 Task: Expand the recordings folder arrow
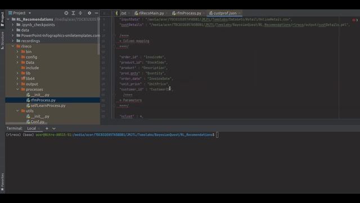13,41
